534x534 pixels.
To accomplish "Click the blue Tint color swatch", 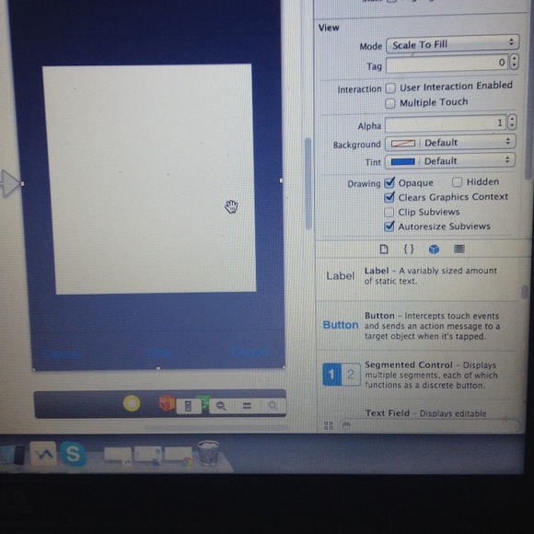I will pos(403,162).
